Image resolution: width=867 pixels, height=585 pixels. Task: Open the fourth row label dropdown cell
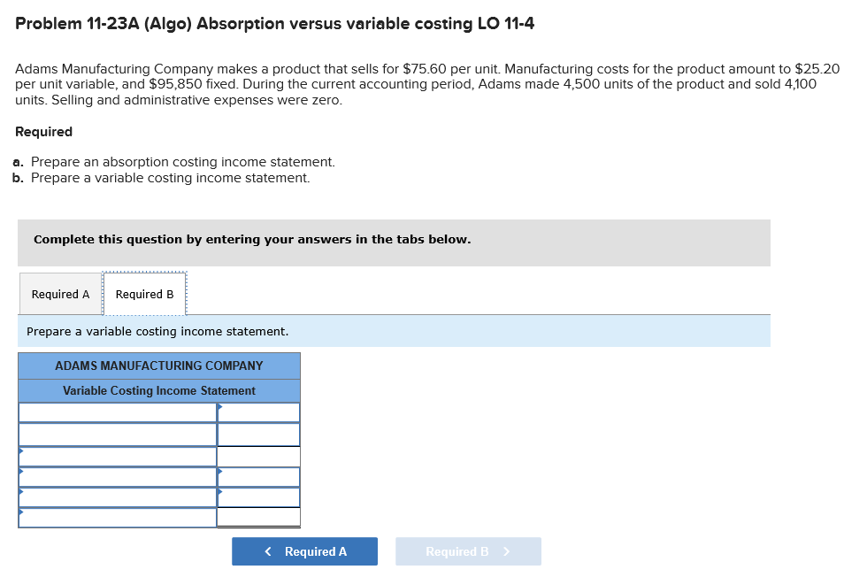[117, 477]
